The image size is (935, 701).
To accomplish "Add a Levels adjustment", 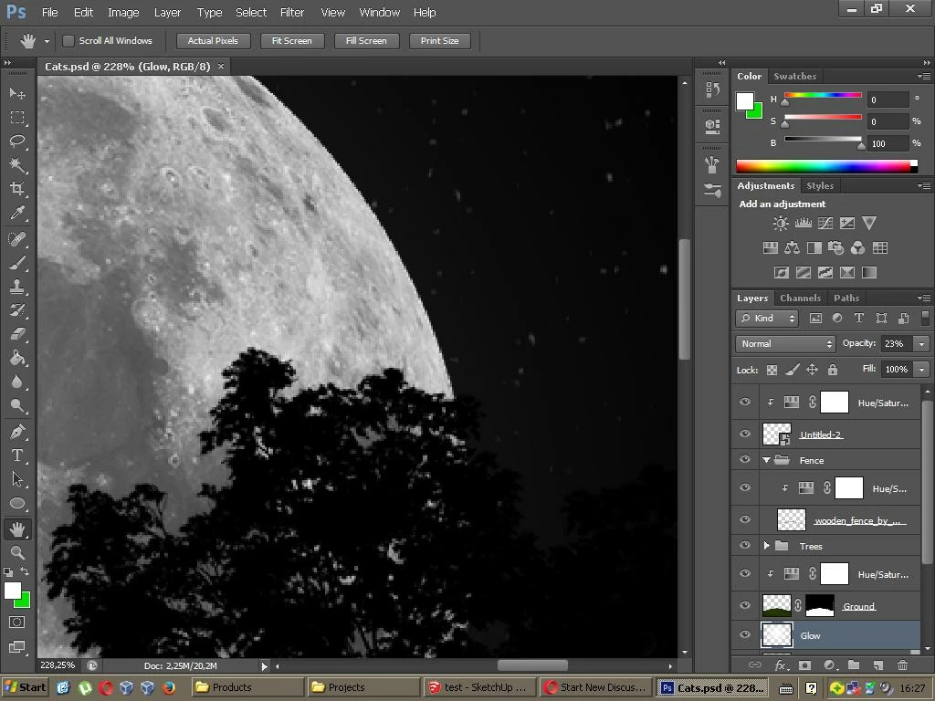I will pos(804,224).
